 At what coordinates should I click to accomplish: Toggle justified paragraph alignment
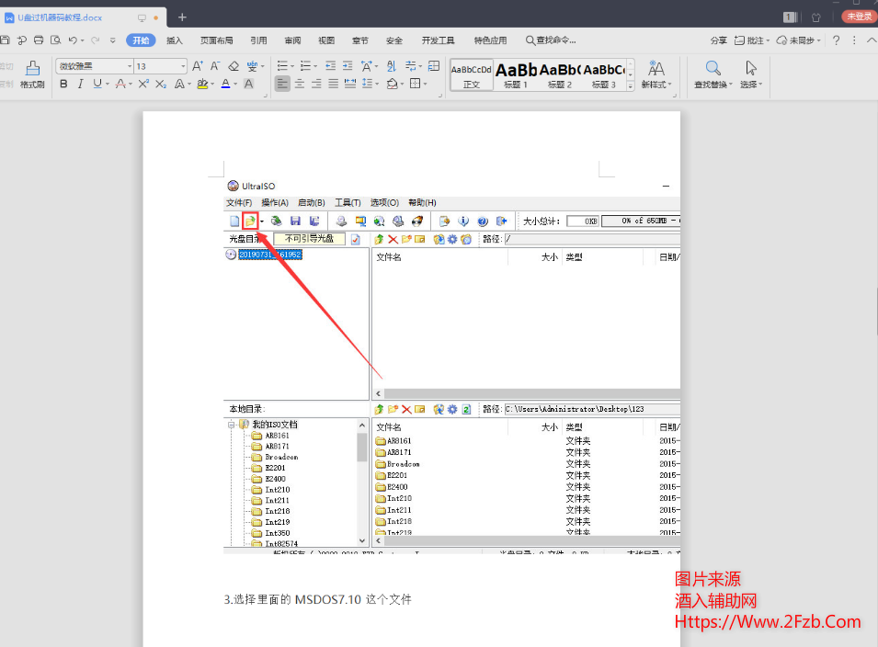pyautogui.click(x=333, y=84)
